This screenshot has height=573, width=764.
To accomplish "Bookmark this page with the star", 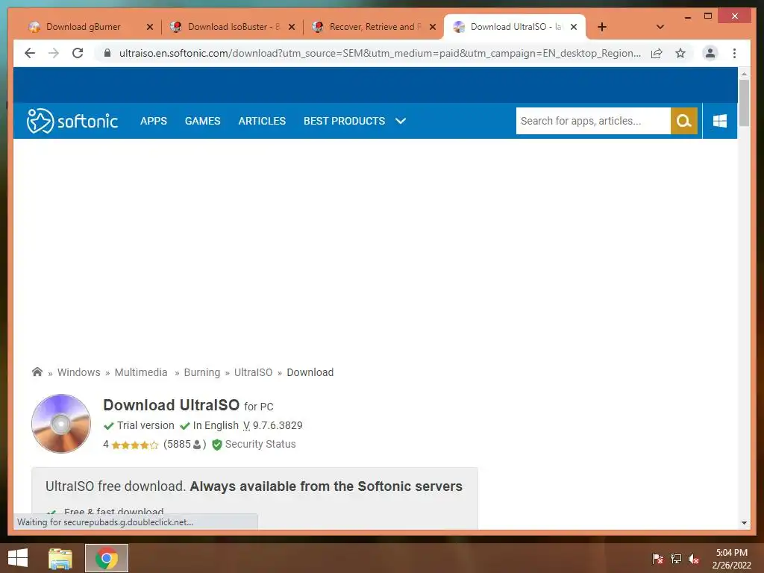I will coord(680,53).
